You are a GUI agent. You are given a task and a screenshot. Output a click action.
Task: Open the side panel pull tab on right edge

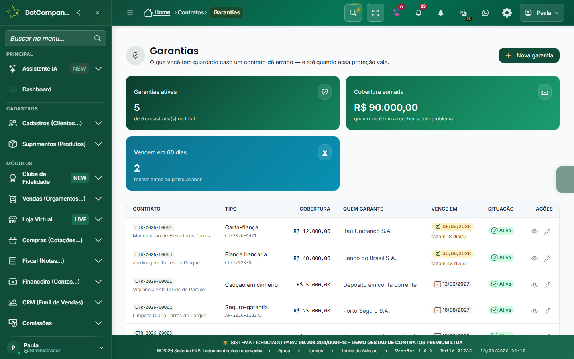[x=565, y=179]
